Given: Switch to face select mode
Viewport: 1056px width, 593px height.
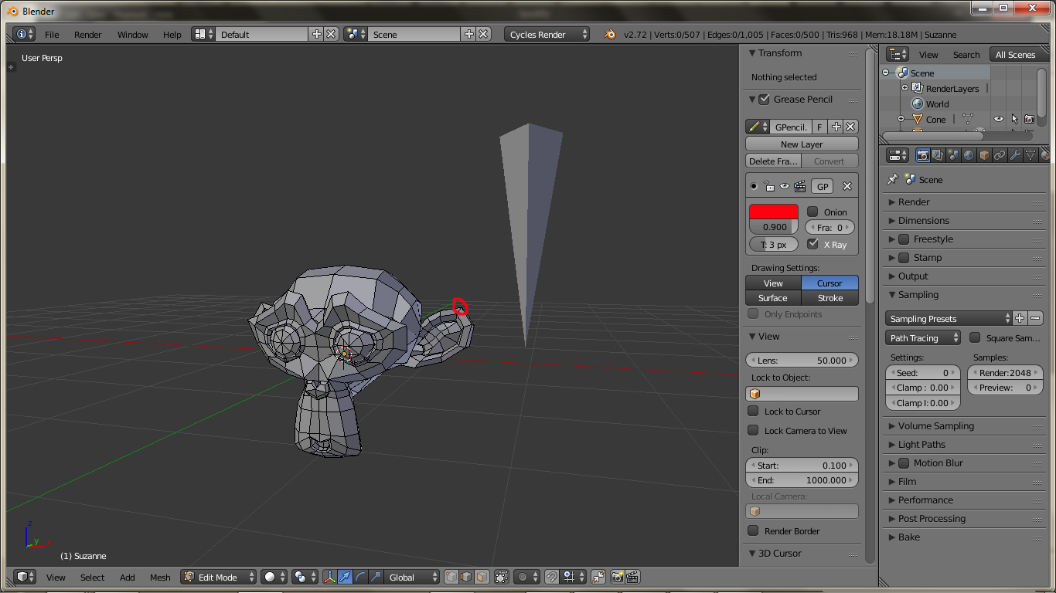Looking at the screenshot, I should pyautogui.click(x=482, y=577).
